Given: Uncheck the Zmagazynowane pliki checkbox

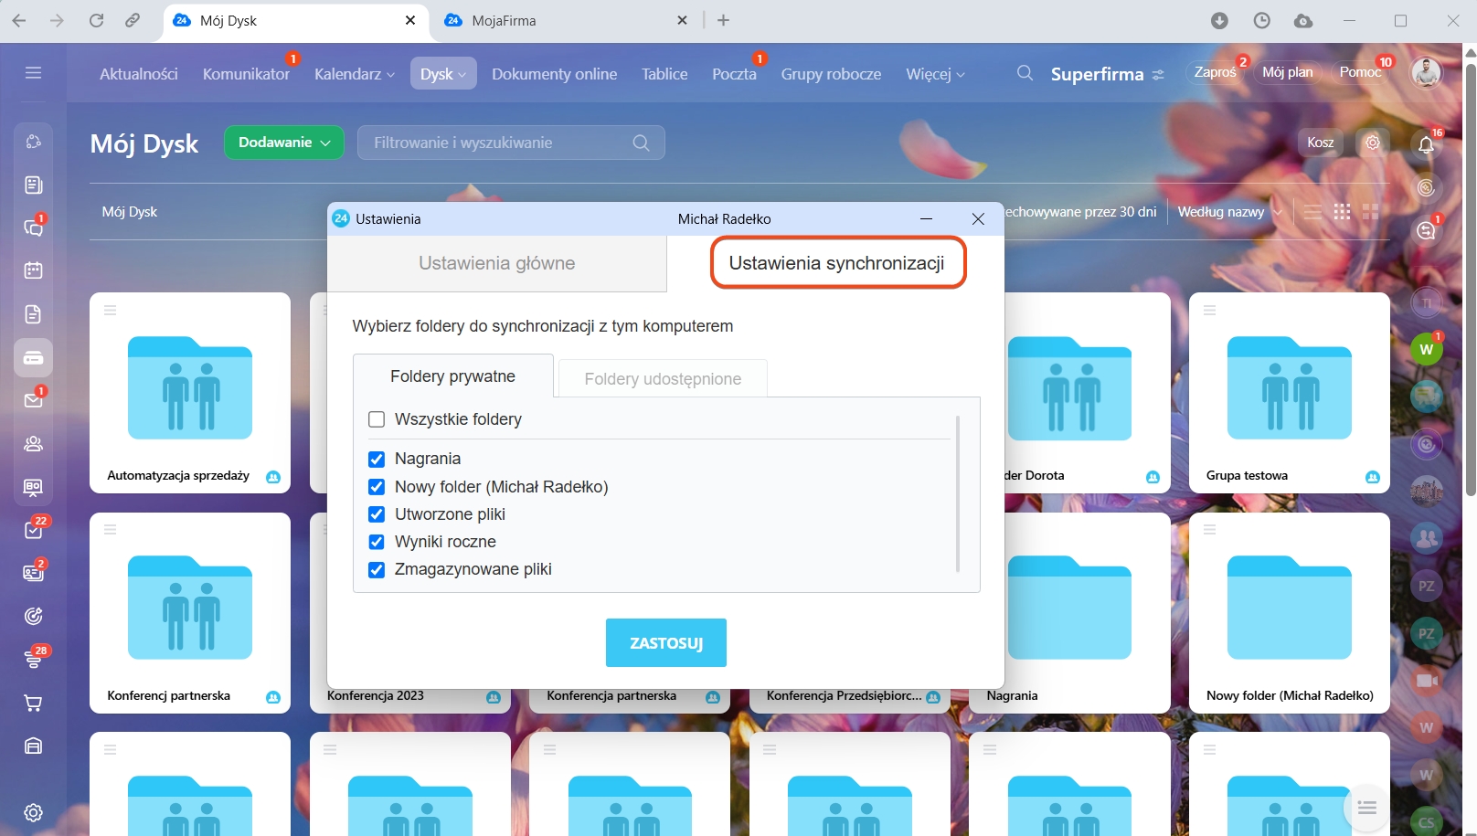Looking at the screenshot, I should click(x=377, y=569).
